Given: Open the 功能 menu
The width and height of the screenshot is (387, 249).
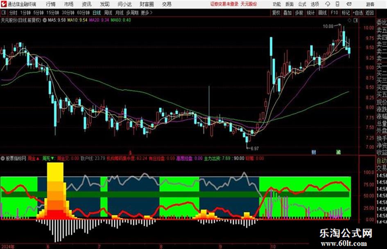Looking at the screenshot, I should [x=277, y=4].
